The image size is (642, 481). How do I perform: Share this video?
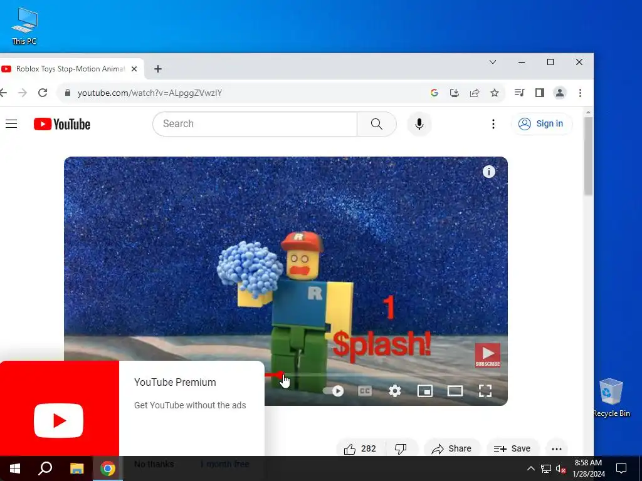tap(451, 448)
